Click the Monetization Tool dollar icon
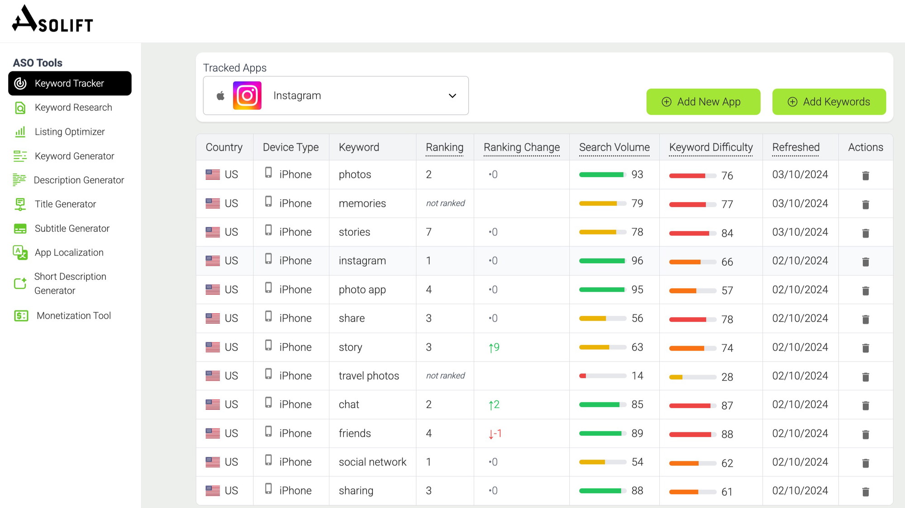 21,316
